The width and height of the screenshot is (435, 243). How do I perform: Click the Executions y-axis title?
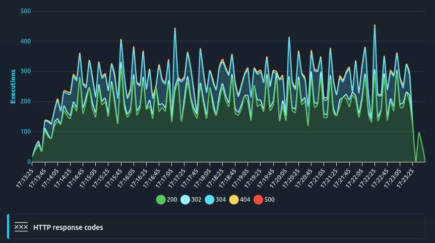point(13,87)
